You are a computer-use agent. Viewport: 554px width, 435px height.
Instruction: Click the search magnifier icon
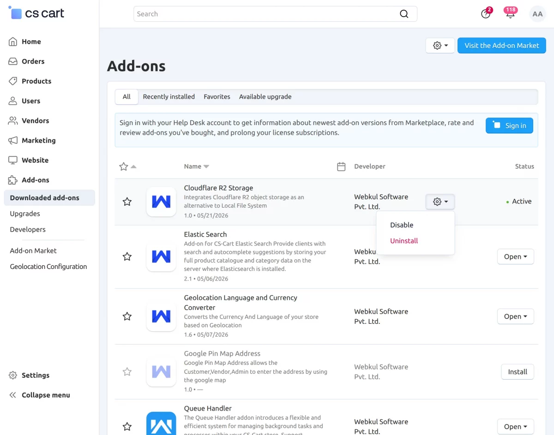point(404,14)
